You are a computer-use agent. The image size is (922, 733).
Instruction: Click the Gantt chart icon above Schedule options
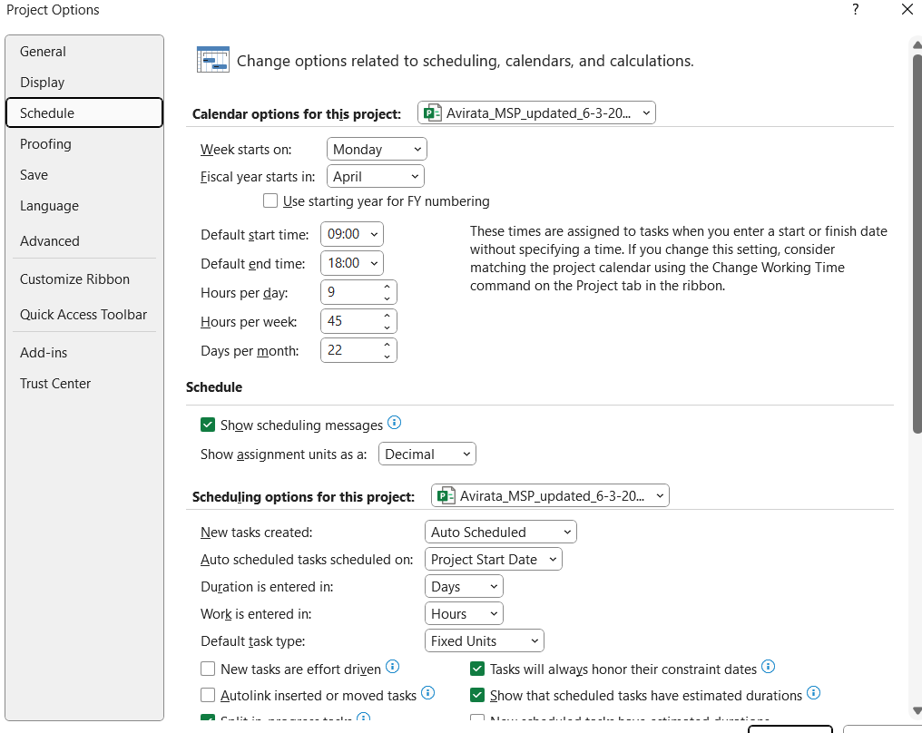(212, 58)
